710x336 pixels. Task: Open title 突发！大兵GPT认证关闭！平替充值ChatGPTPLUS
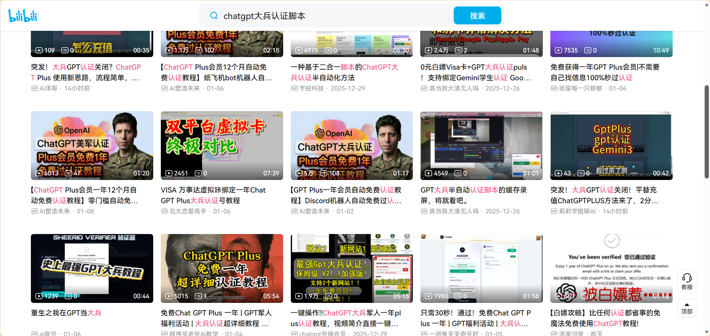pyautogui.click(x=604, y=195)
